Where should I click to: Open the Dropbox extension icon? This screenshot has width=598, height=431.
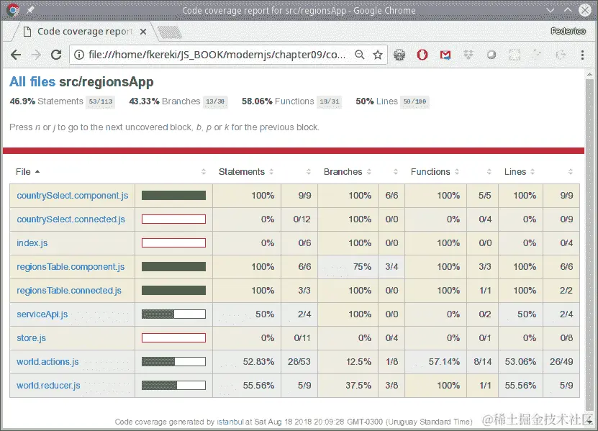[x=468, y=55]
